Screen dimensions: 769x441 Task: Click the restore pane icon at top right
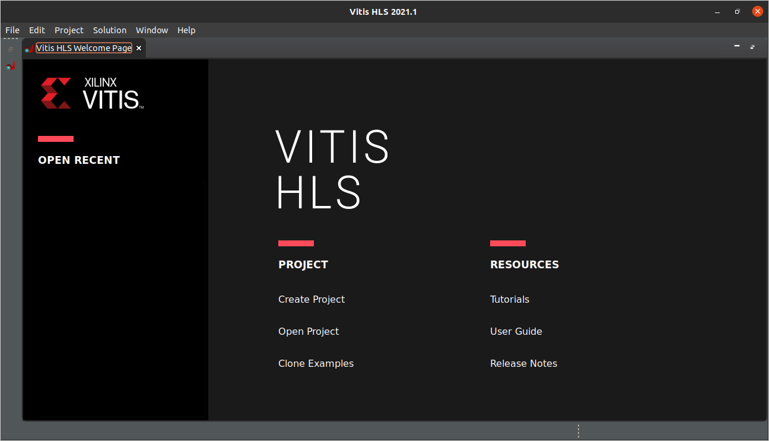(x=752, y=46)
